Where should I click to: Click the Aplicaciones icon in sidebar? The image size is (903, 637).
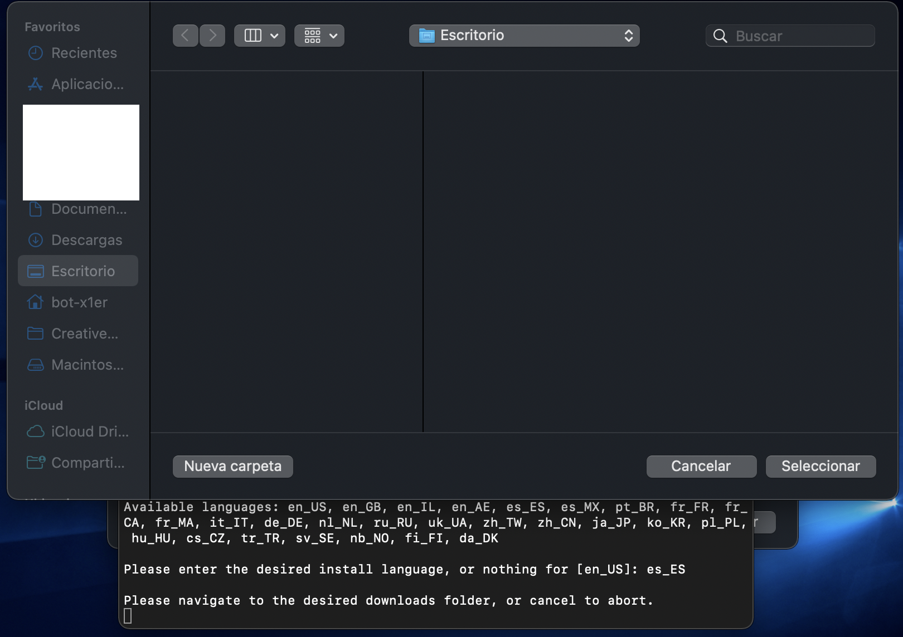[x=36, y=84]
